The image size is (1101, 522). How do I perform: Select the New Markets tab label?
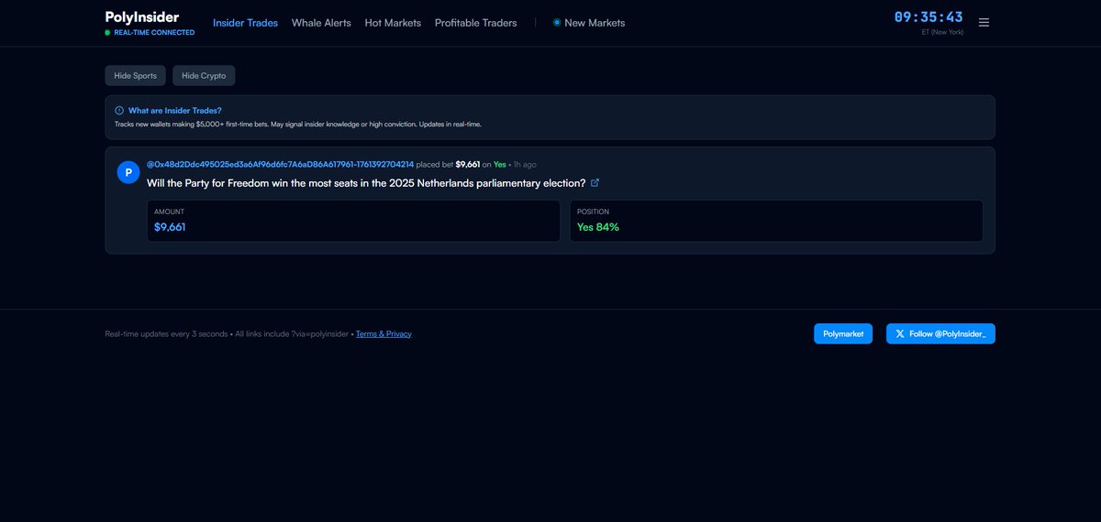click(595, 23)
